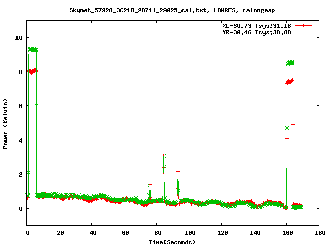The width and height of the screenshot is (330, 247).
Task: Click the x-axis tick label 180
Action: (x=320, y=233)
